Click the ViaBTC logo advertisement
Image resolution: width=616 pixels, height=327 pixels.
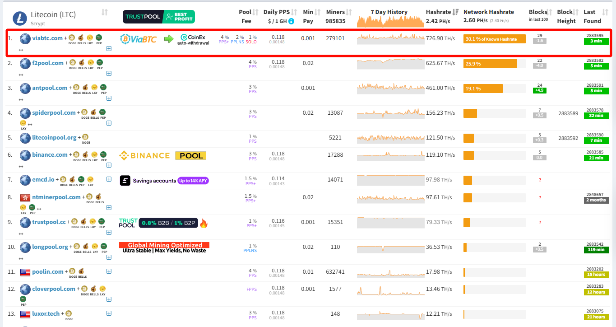click(x=138, y=39)
